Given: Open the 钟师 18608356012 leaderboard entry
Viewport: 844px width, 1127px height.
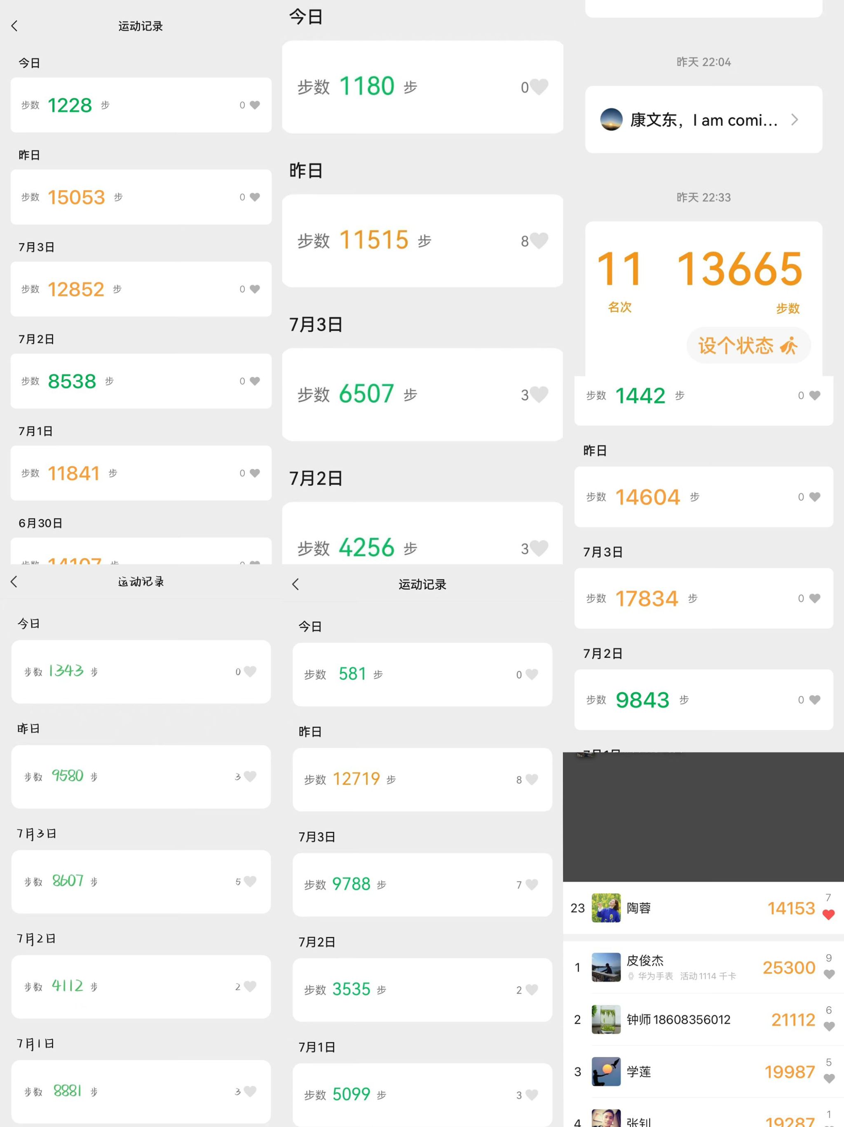Looking at the screenshot, I should tap(678, 1019).
